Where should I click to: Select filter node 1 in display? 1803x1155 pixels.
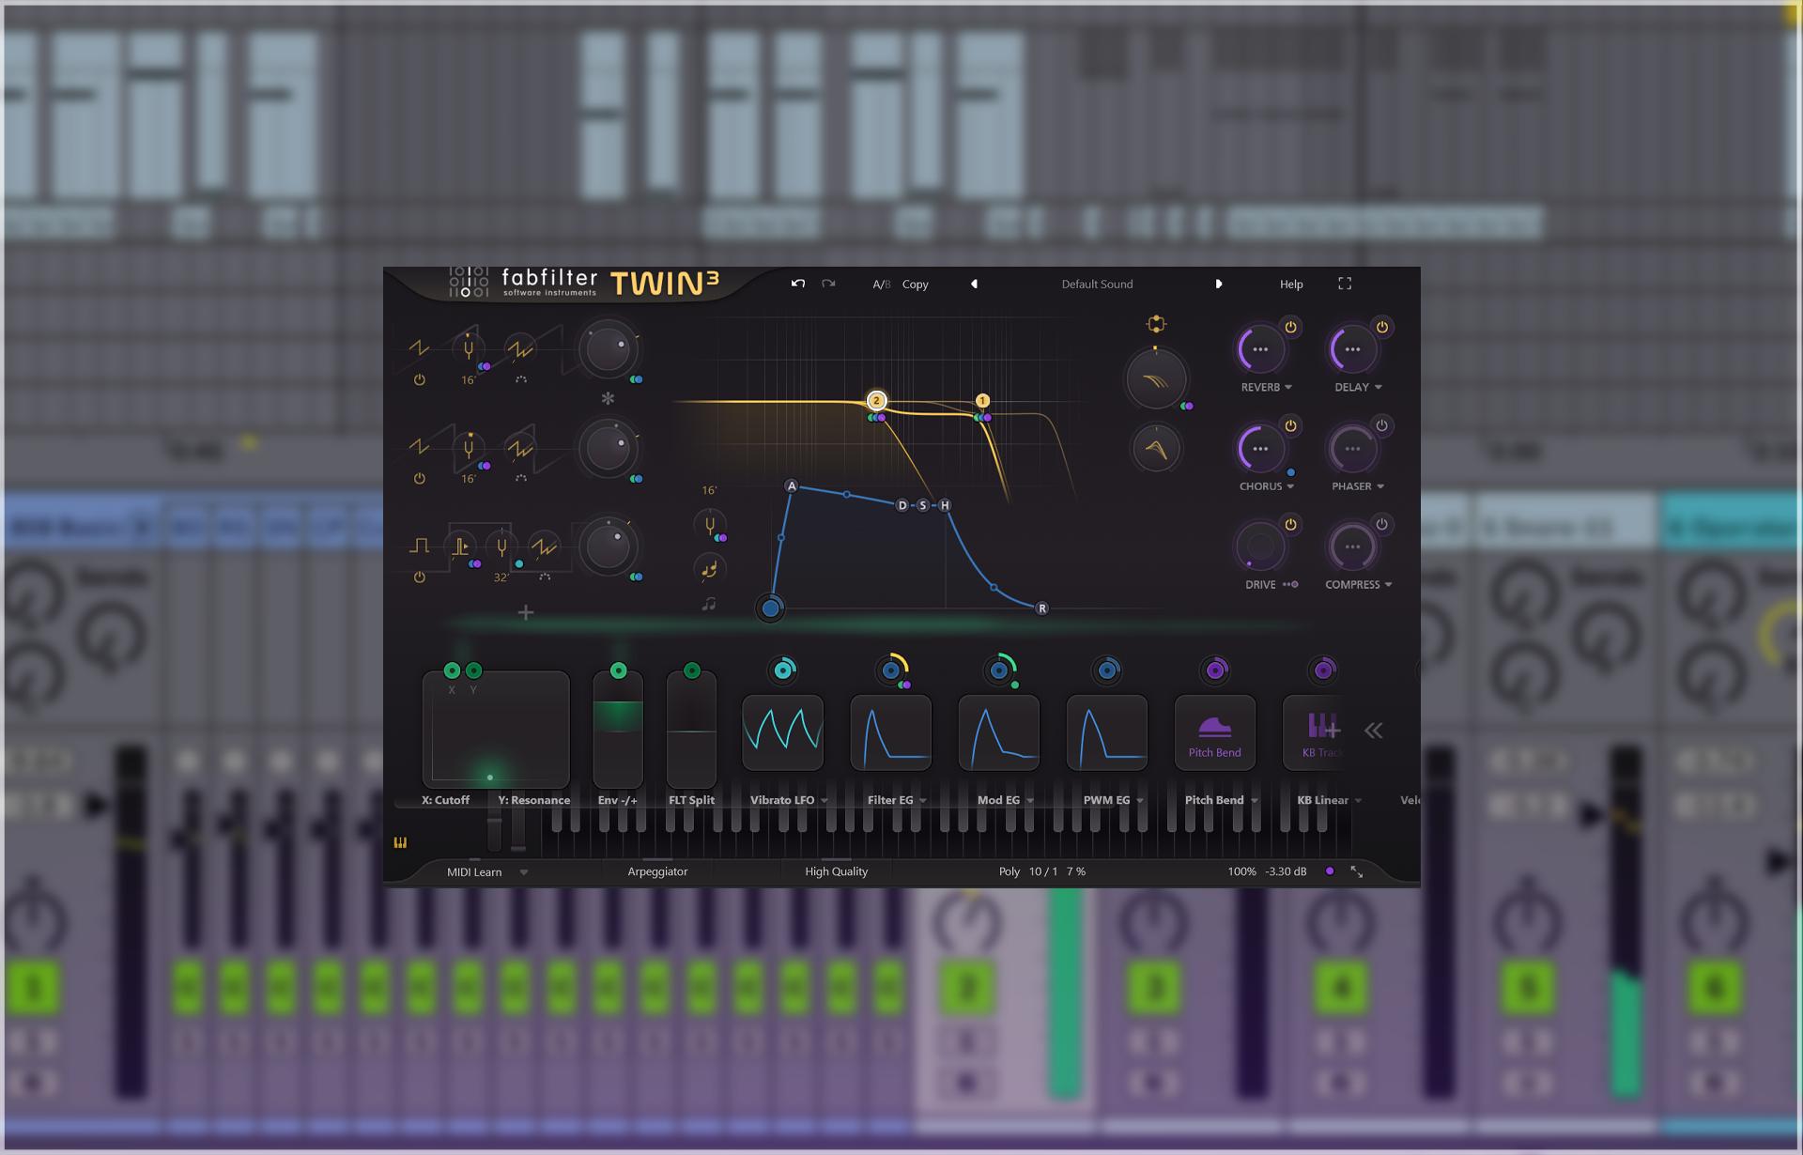click(x=982, y=400)
